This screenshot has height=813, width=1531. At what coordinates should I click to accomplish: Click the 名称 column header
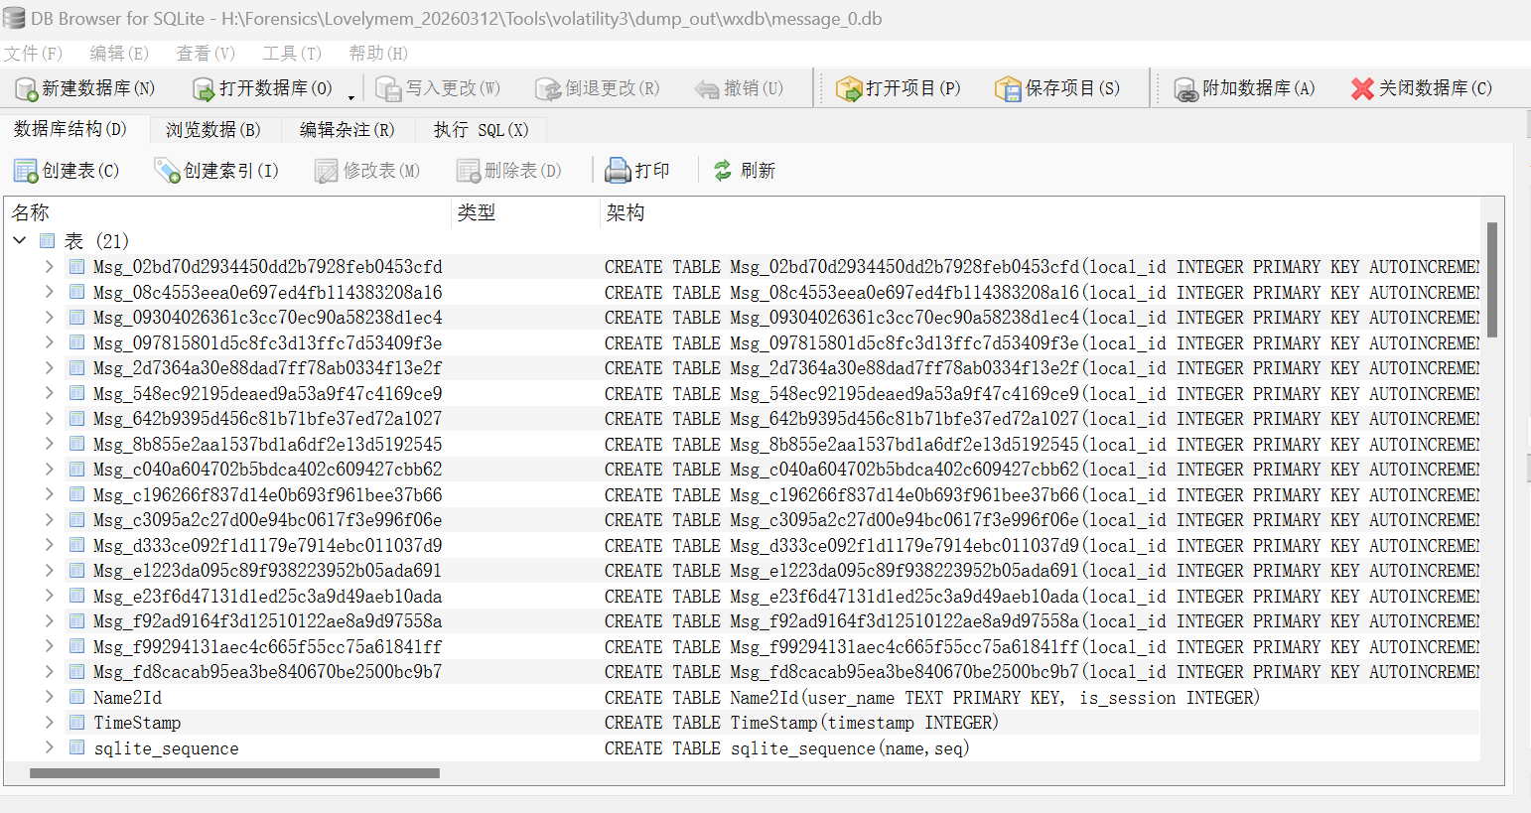coord(228,212)
